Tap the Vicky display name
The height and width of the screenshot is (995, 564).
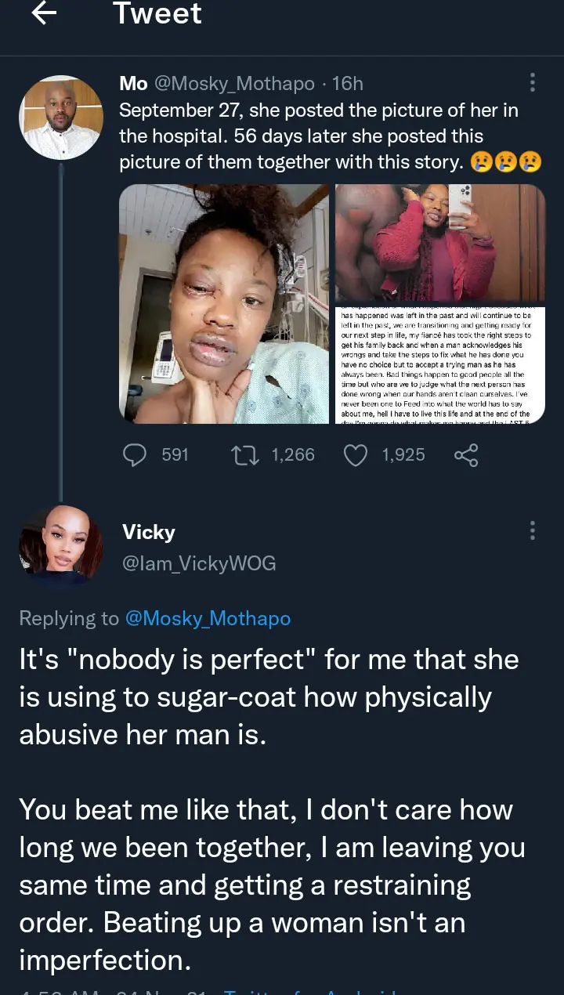click(x=149, y=532)
